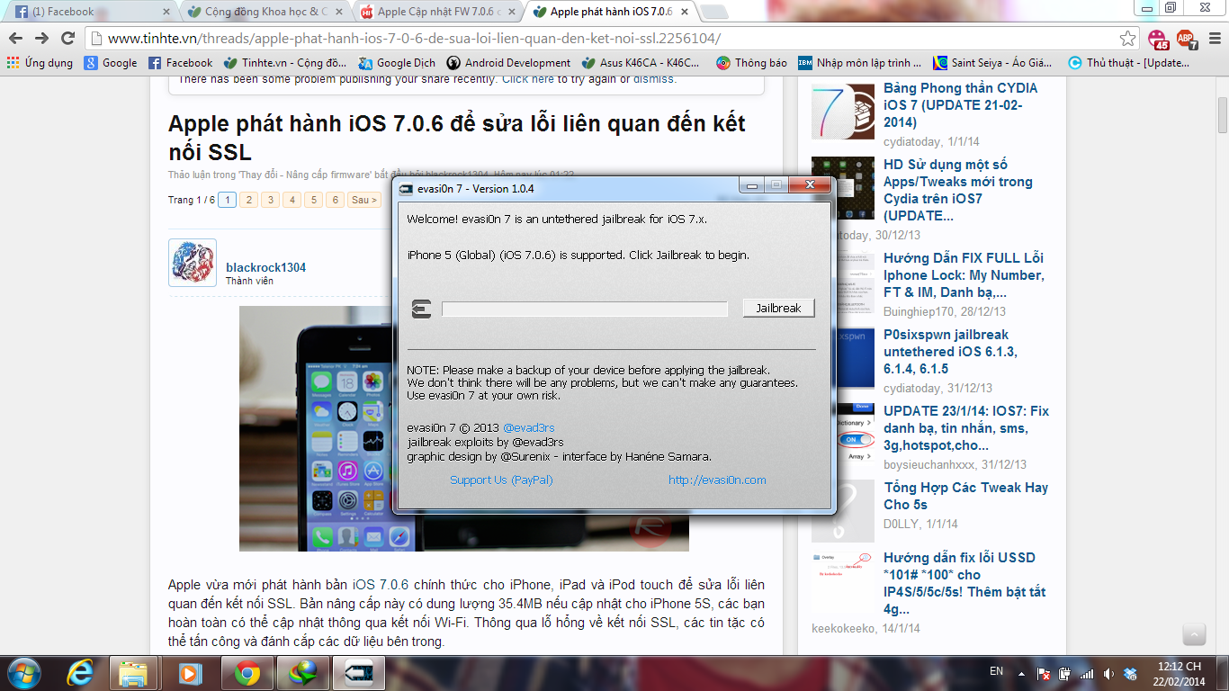The height and width of the screenshot is (691, 1229).
Task: Click blackrock1304 avatar image
Action: 193,263
